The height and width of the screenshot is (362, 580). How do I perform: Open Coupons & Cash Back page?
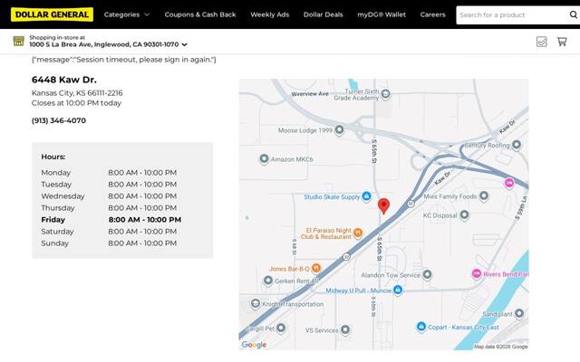click(x=200, y=14)
